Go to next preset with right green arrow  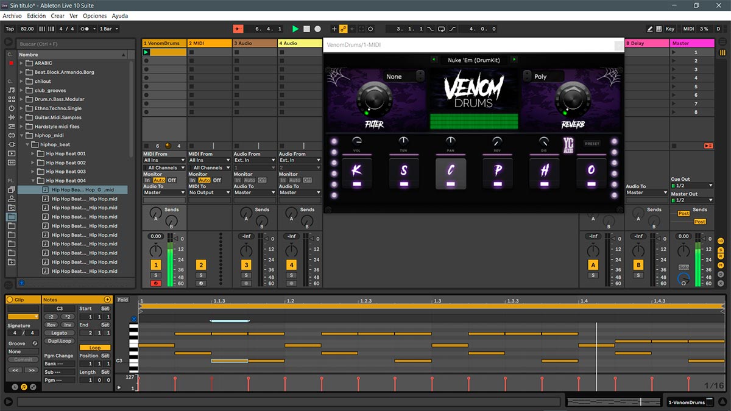click(x=514, y=60)
